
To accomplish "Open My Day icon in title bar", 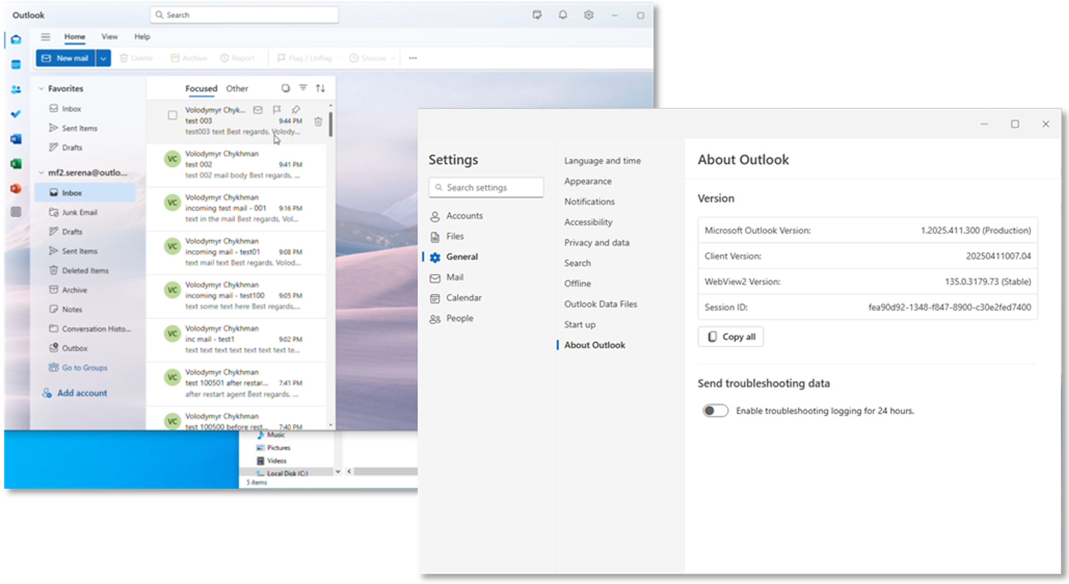I will (x=537, y=15).
